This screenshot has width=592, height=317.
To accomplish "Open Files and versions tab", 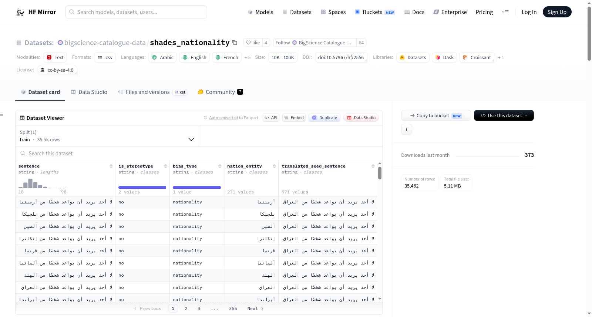I will coord(152,92).
